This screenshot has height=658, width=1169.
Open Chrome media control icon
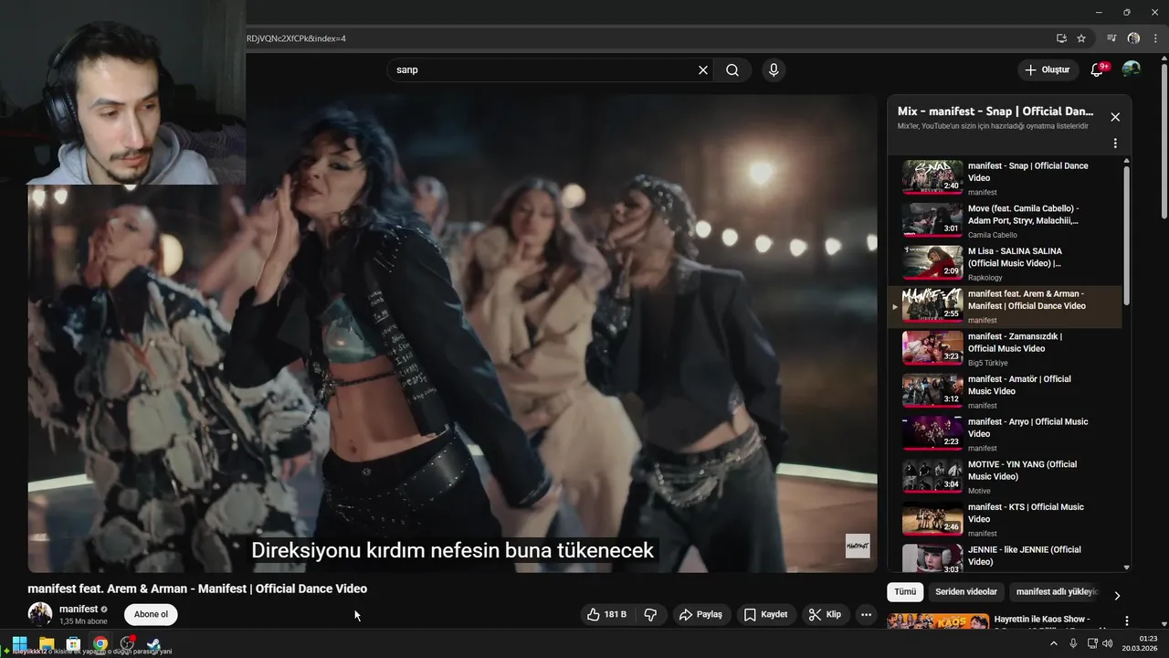[1111, 38]
